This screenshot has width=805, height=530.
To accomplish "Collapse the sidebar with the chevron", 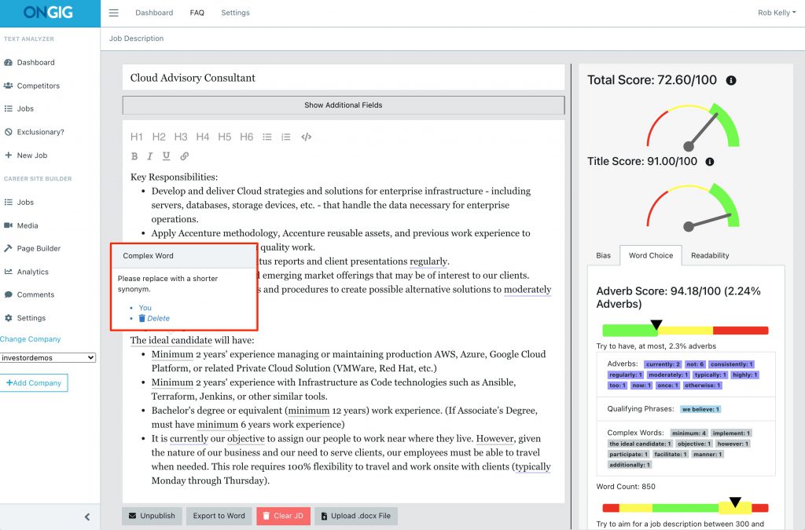I will (x=87, y=517).
